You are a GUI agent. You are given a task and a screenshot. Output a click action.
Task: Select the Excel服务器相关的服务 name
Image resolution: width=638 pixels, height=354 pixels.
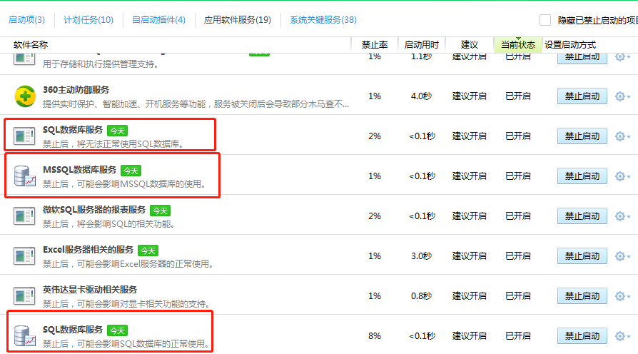pos(88,249)
